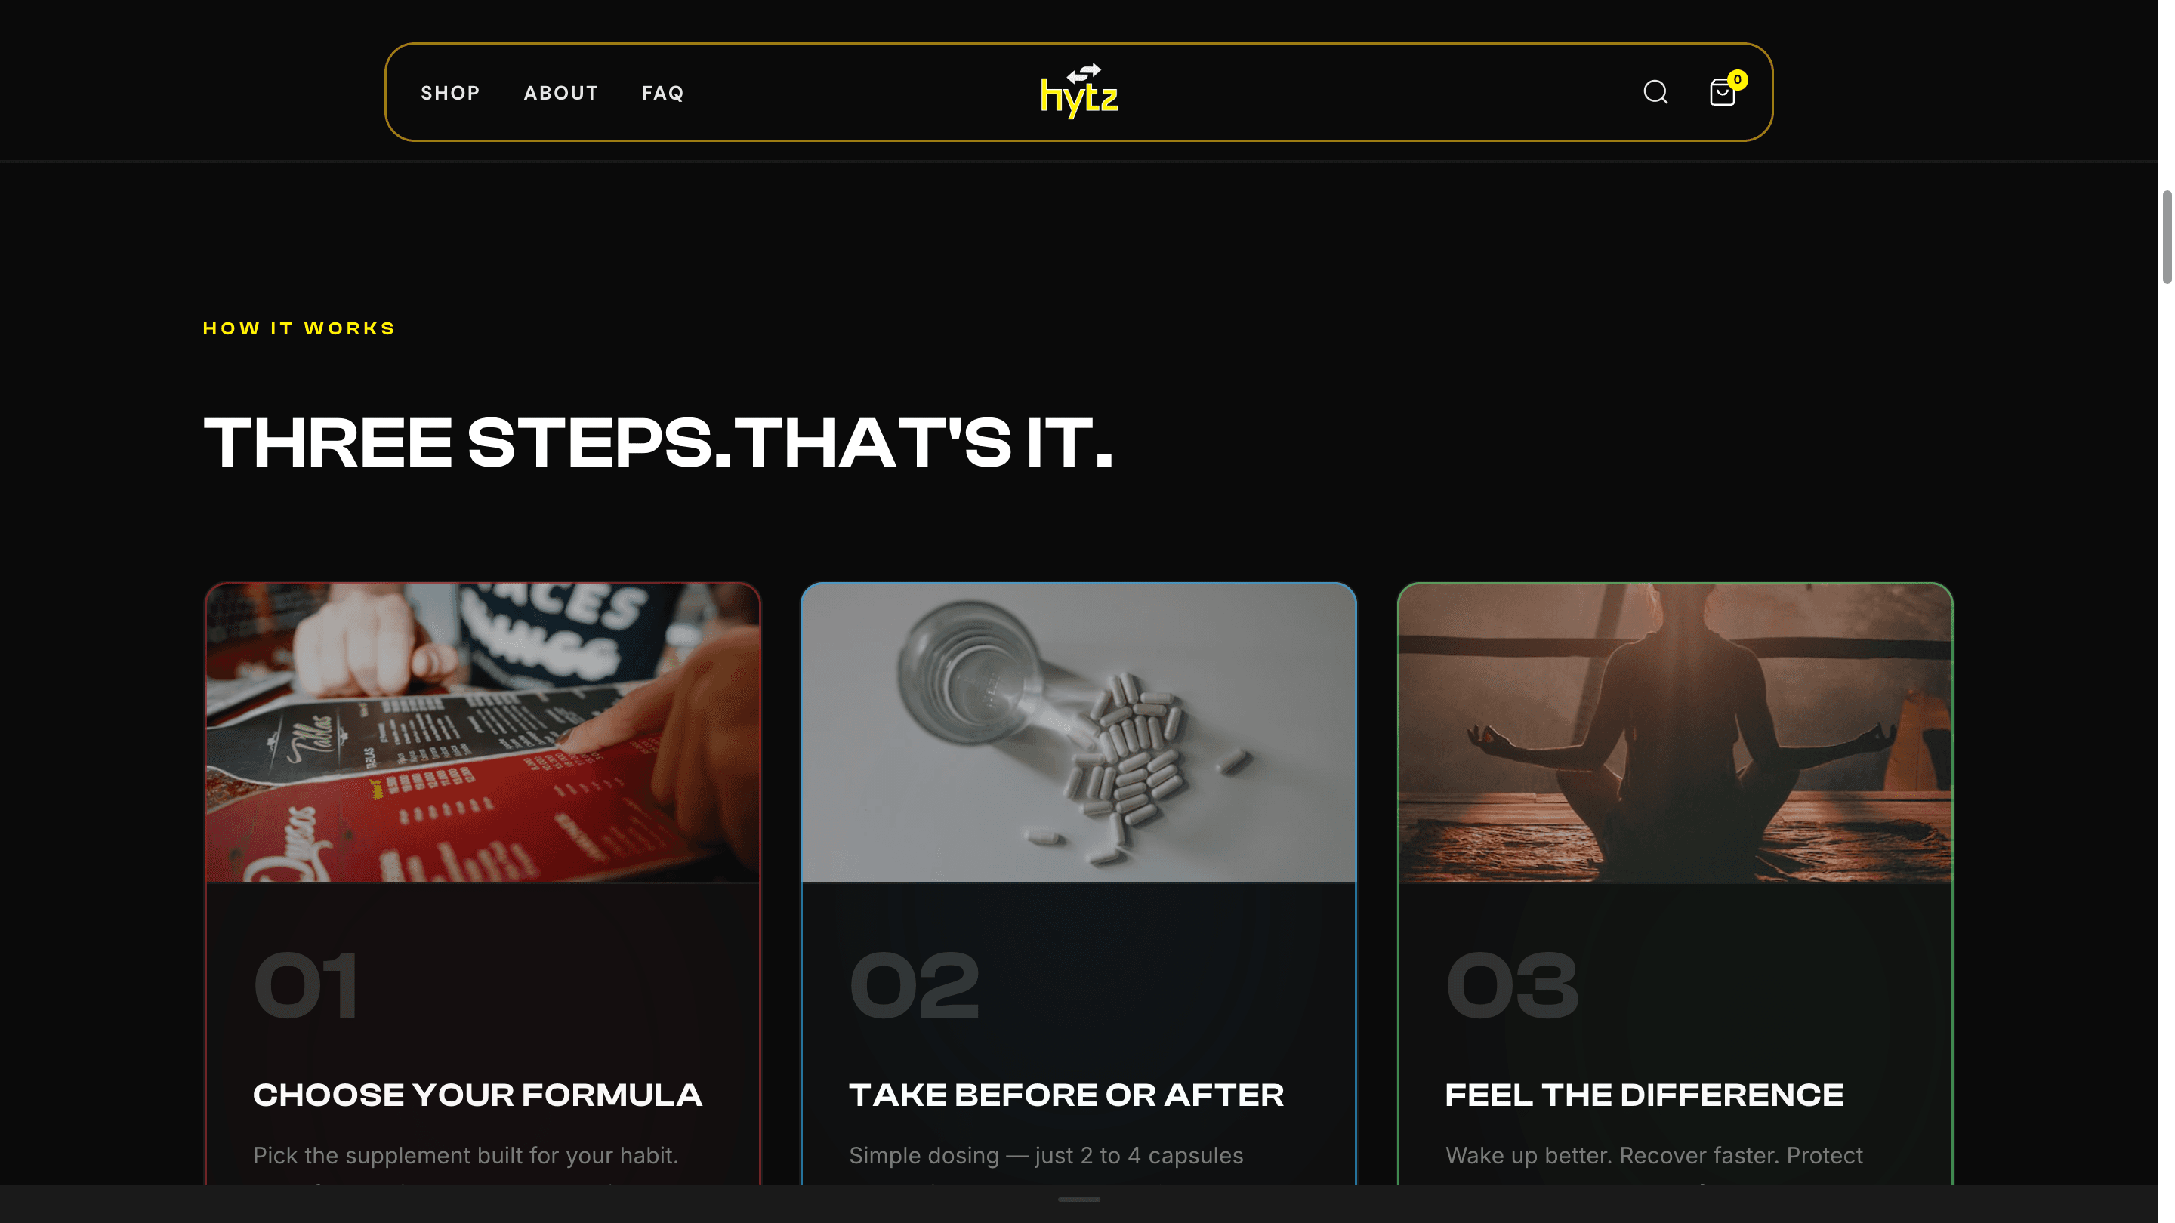Click the capsules and glass photo
Image resolution: width=2175 pixels, height=1223 pixels.
point(1078,732)
